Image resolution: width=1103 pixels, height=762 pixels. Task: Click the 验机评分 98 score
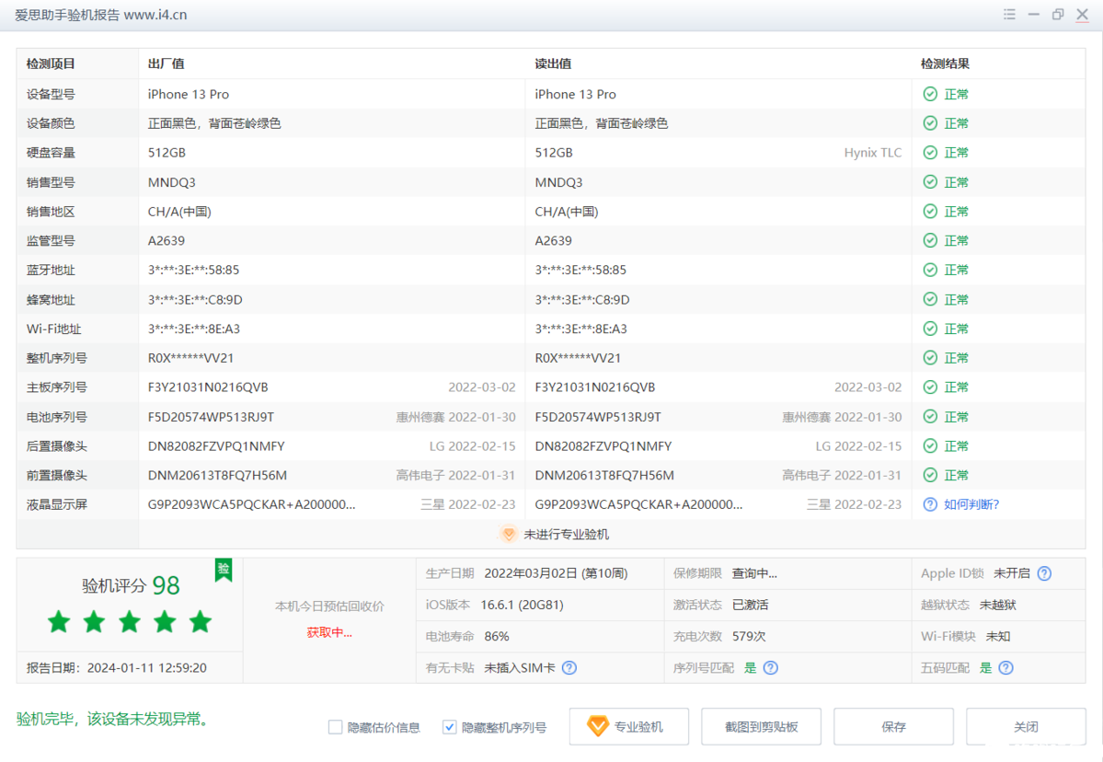click(x=131, y=585)
